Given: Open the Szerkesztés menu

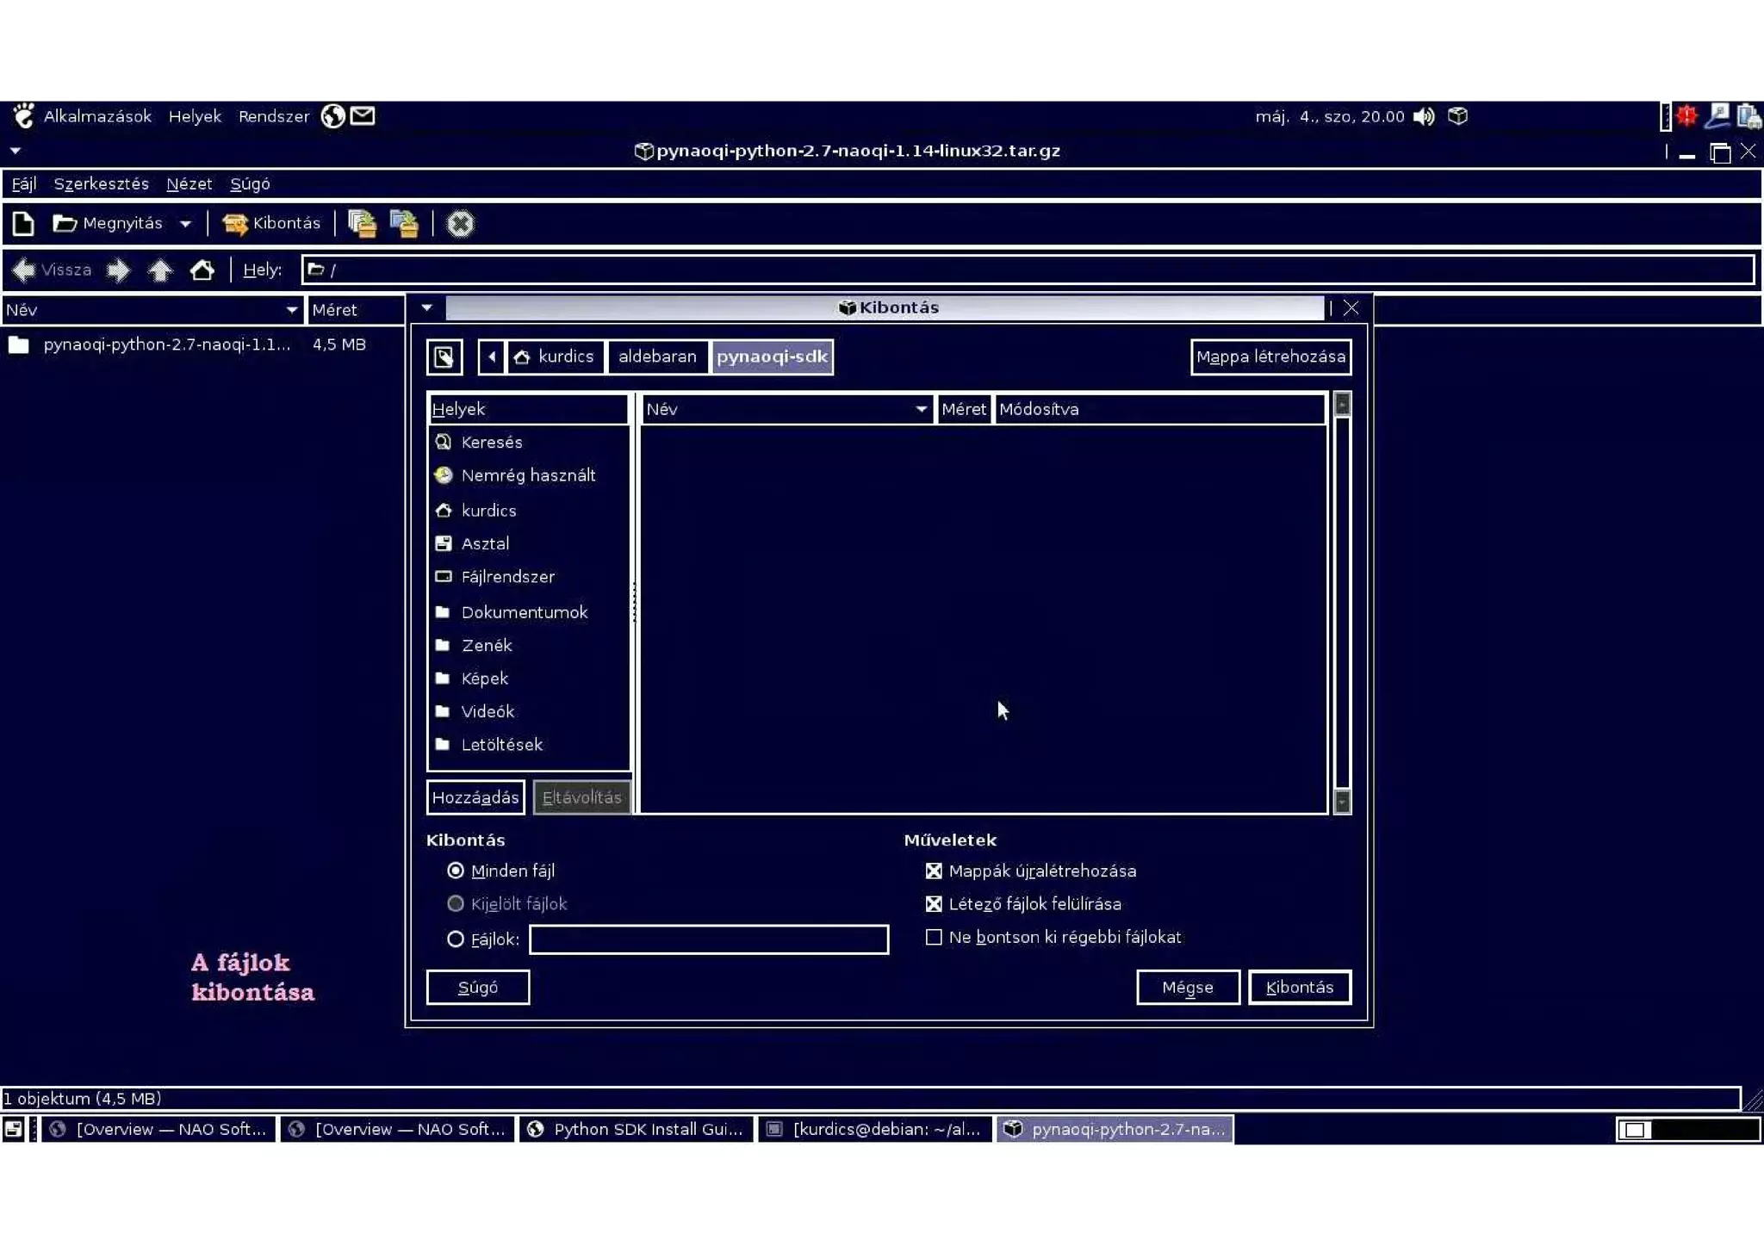Looking at the screenshot, I should (101, 183).
